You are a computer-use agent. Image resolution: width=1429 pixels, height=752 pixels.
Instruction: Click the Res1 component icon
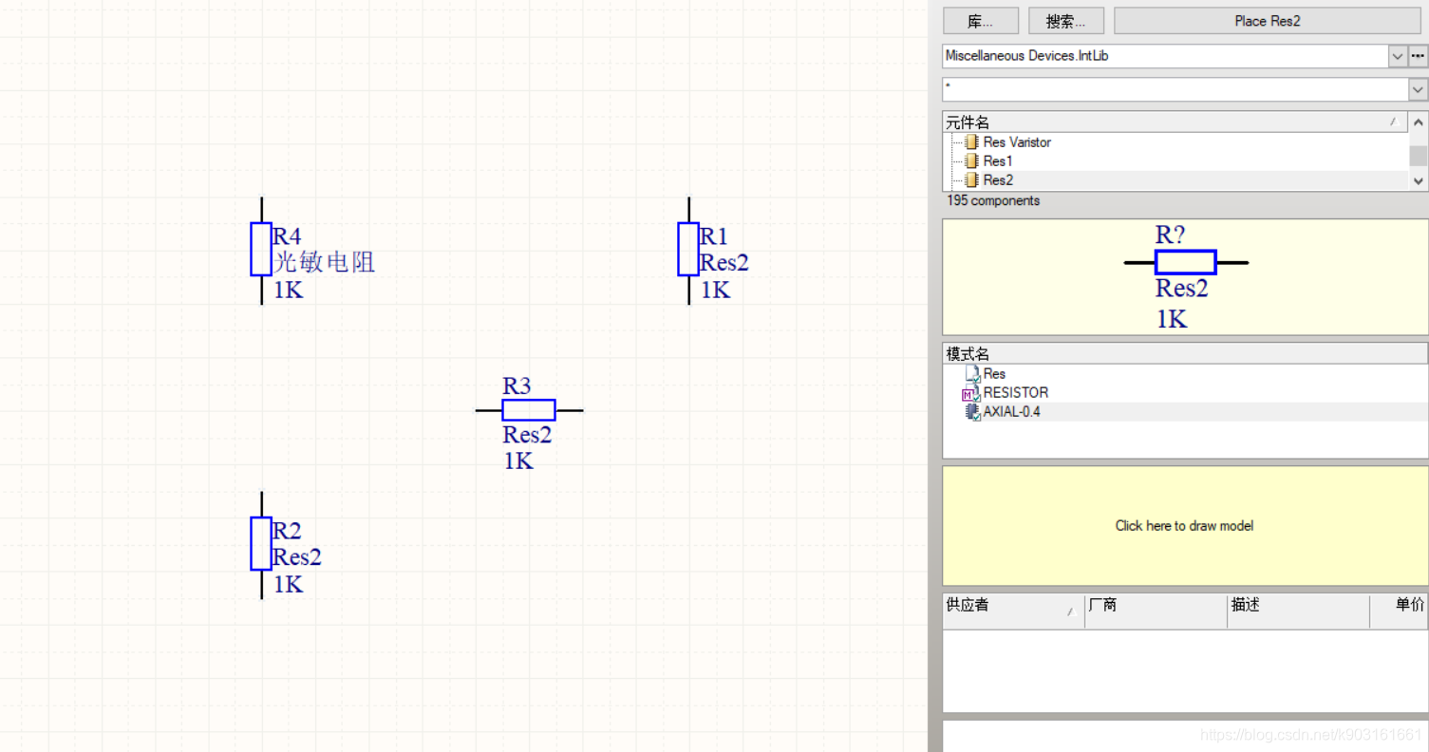(x=971, y=161)
